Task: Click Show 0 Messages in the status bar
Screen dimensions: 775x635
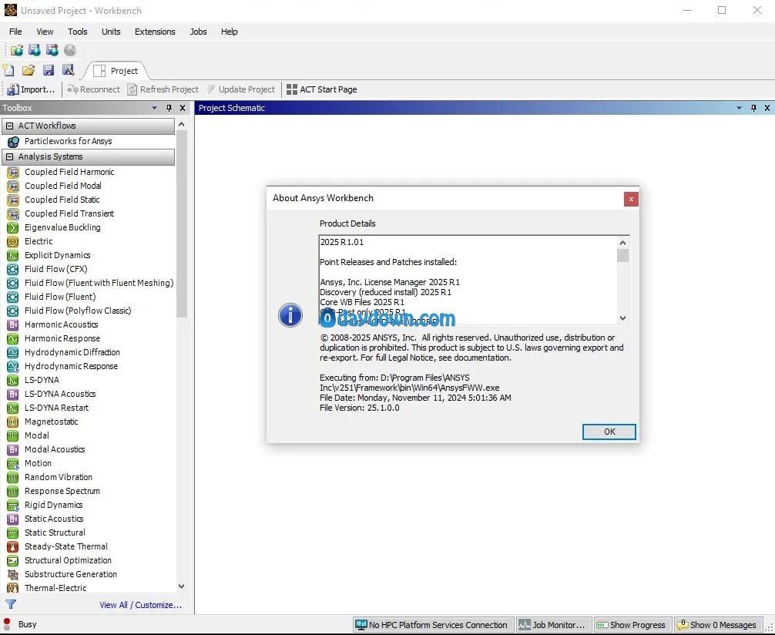Action: click(x=716, y=625)
